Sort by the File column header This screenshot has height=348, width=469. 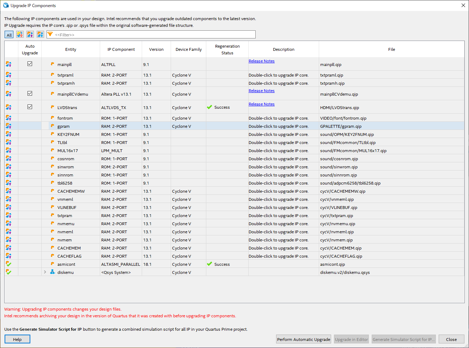(391, 49)
